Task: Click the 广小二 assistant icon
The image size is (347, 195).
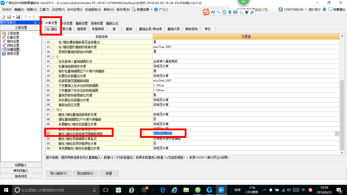Action: click(x=156, y=10)
